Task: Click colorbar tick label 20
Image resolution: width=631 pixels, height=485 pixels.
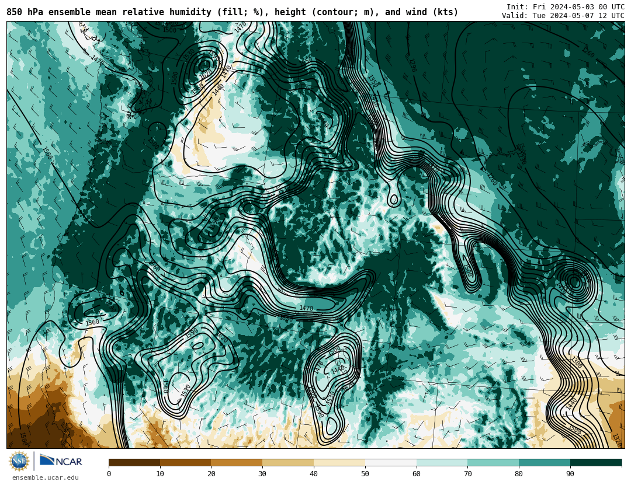Action: (212, 474)
